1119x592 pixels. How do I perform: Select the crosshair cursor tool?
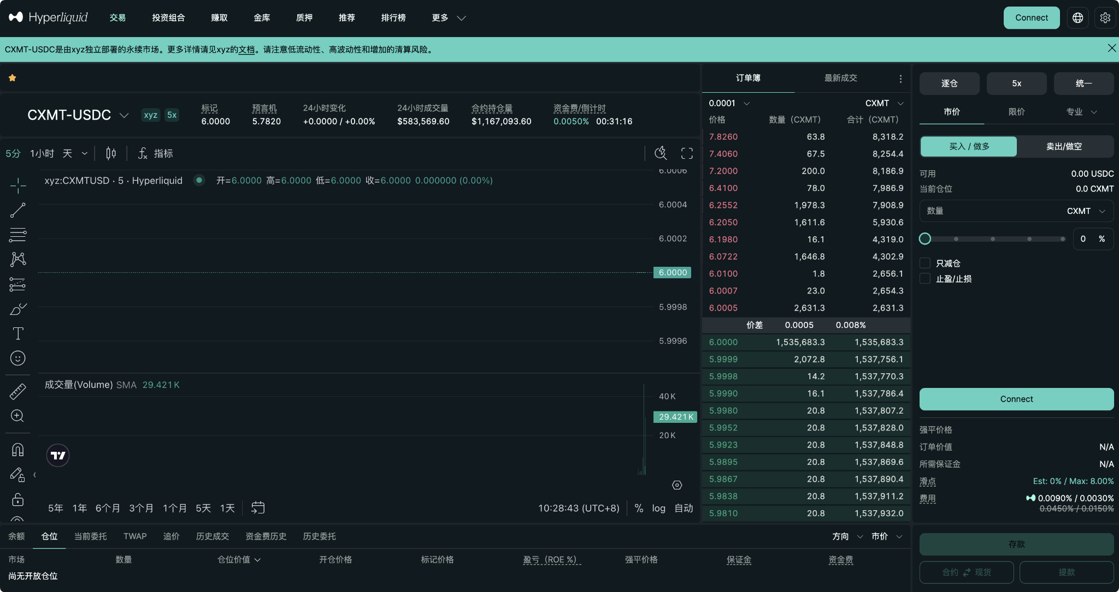click(17, 186)
